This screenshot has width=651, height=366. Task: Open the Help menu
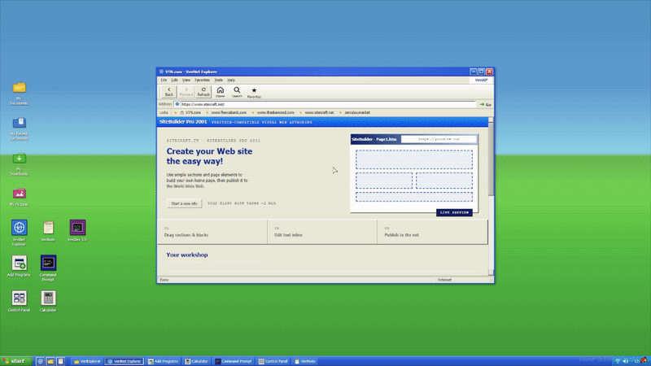[231, 80]
